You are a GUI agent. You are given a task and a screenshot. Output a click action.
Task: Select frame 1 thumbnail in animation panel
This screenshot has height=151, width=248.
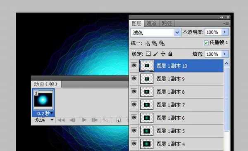tap(43, 100)
